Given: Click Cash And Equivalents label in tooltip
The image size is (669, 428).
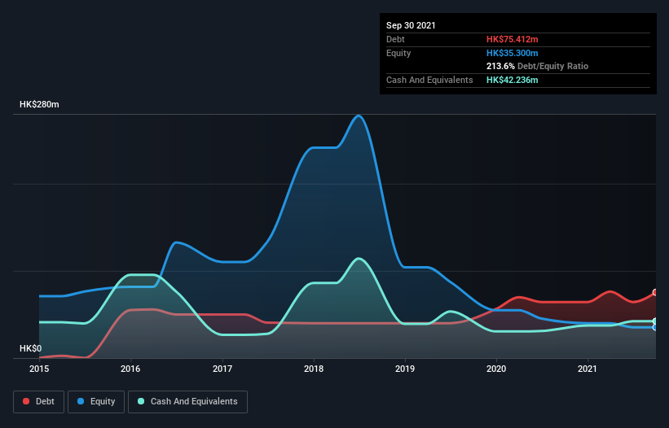Looking at the screenshot, I should point(429,80).
